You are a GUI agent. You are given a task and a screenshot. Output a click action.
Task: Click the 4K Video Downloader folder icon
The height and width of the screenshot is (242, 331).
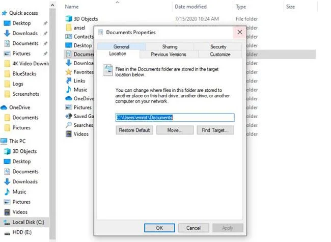pyautogui.click(x=7, y=64)
